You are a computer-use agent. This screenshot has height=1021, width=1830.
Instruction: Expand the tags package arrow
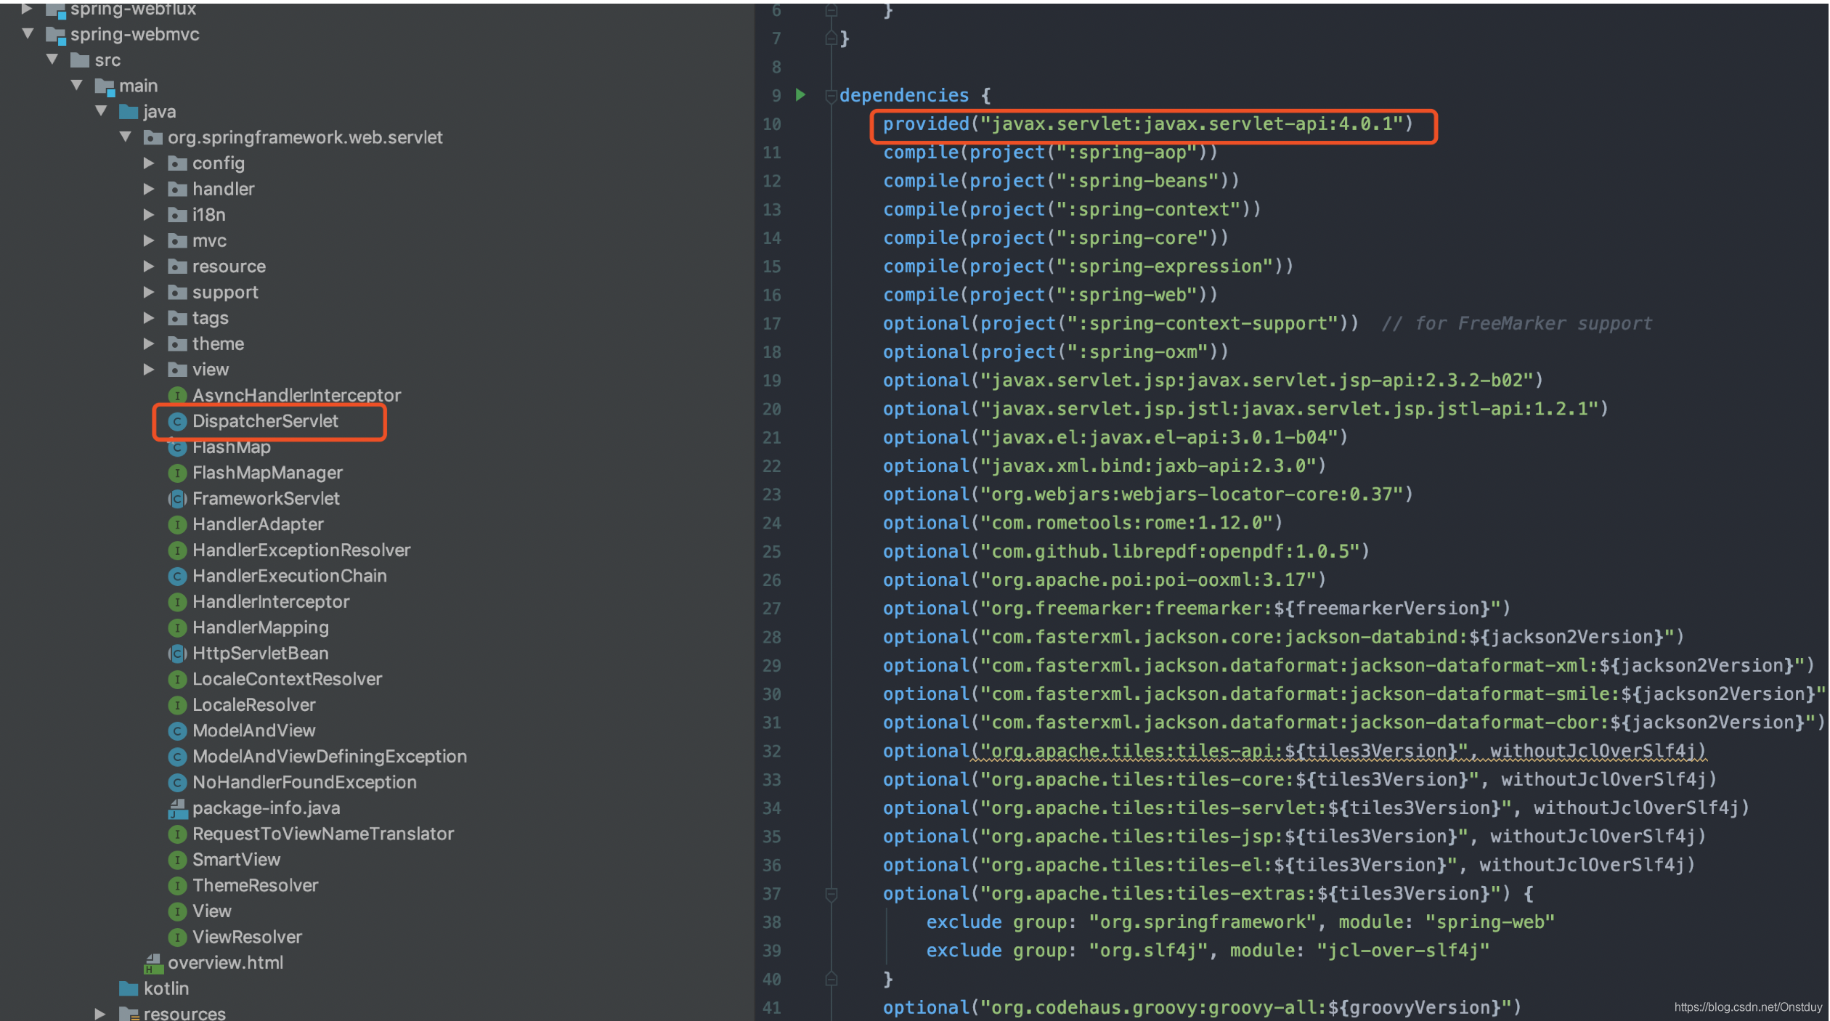[149, 317]
